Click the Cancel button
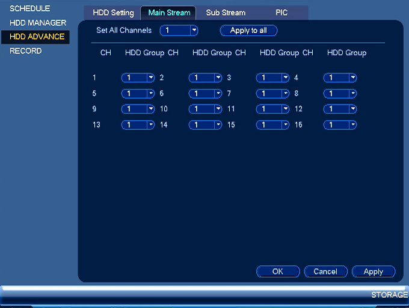 pos(325,271)
